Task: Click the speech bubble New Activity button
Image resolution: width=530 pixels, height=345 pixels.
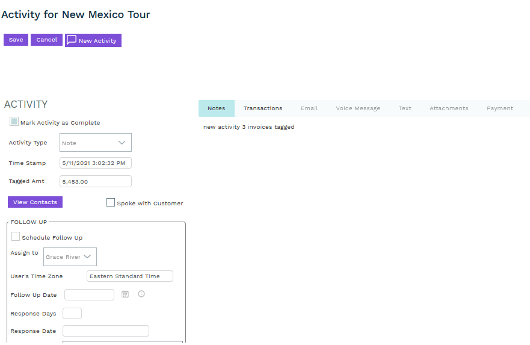Action: click(93, 40)
